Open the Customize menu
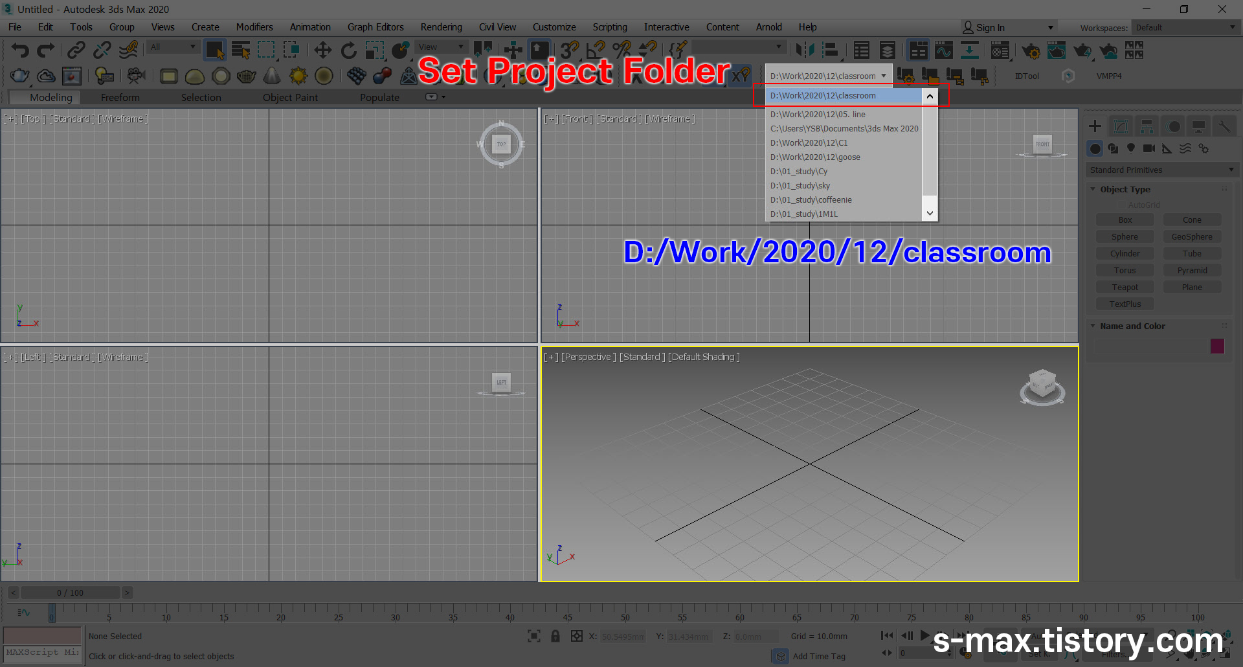 tap(554, 27)
